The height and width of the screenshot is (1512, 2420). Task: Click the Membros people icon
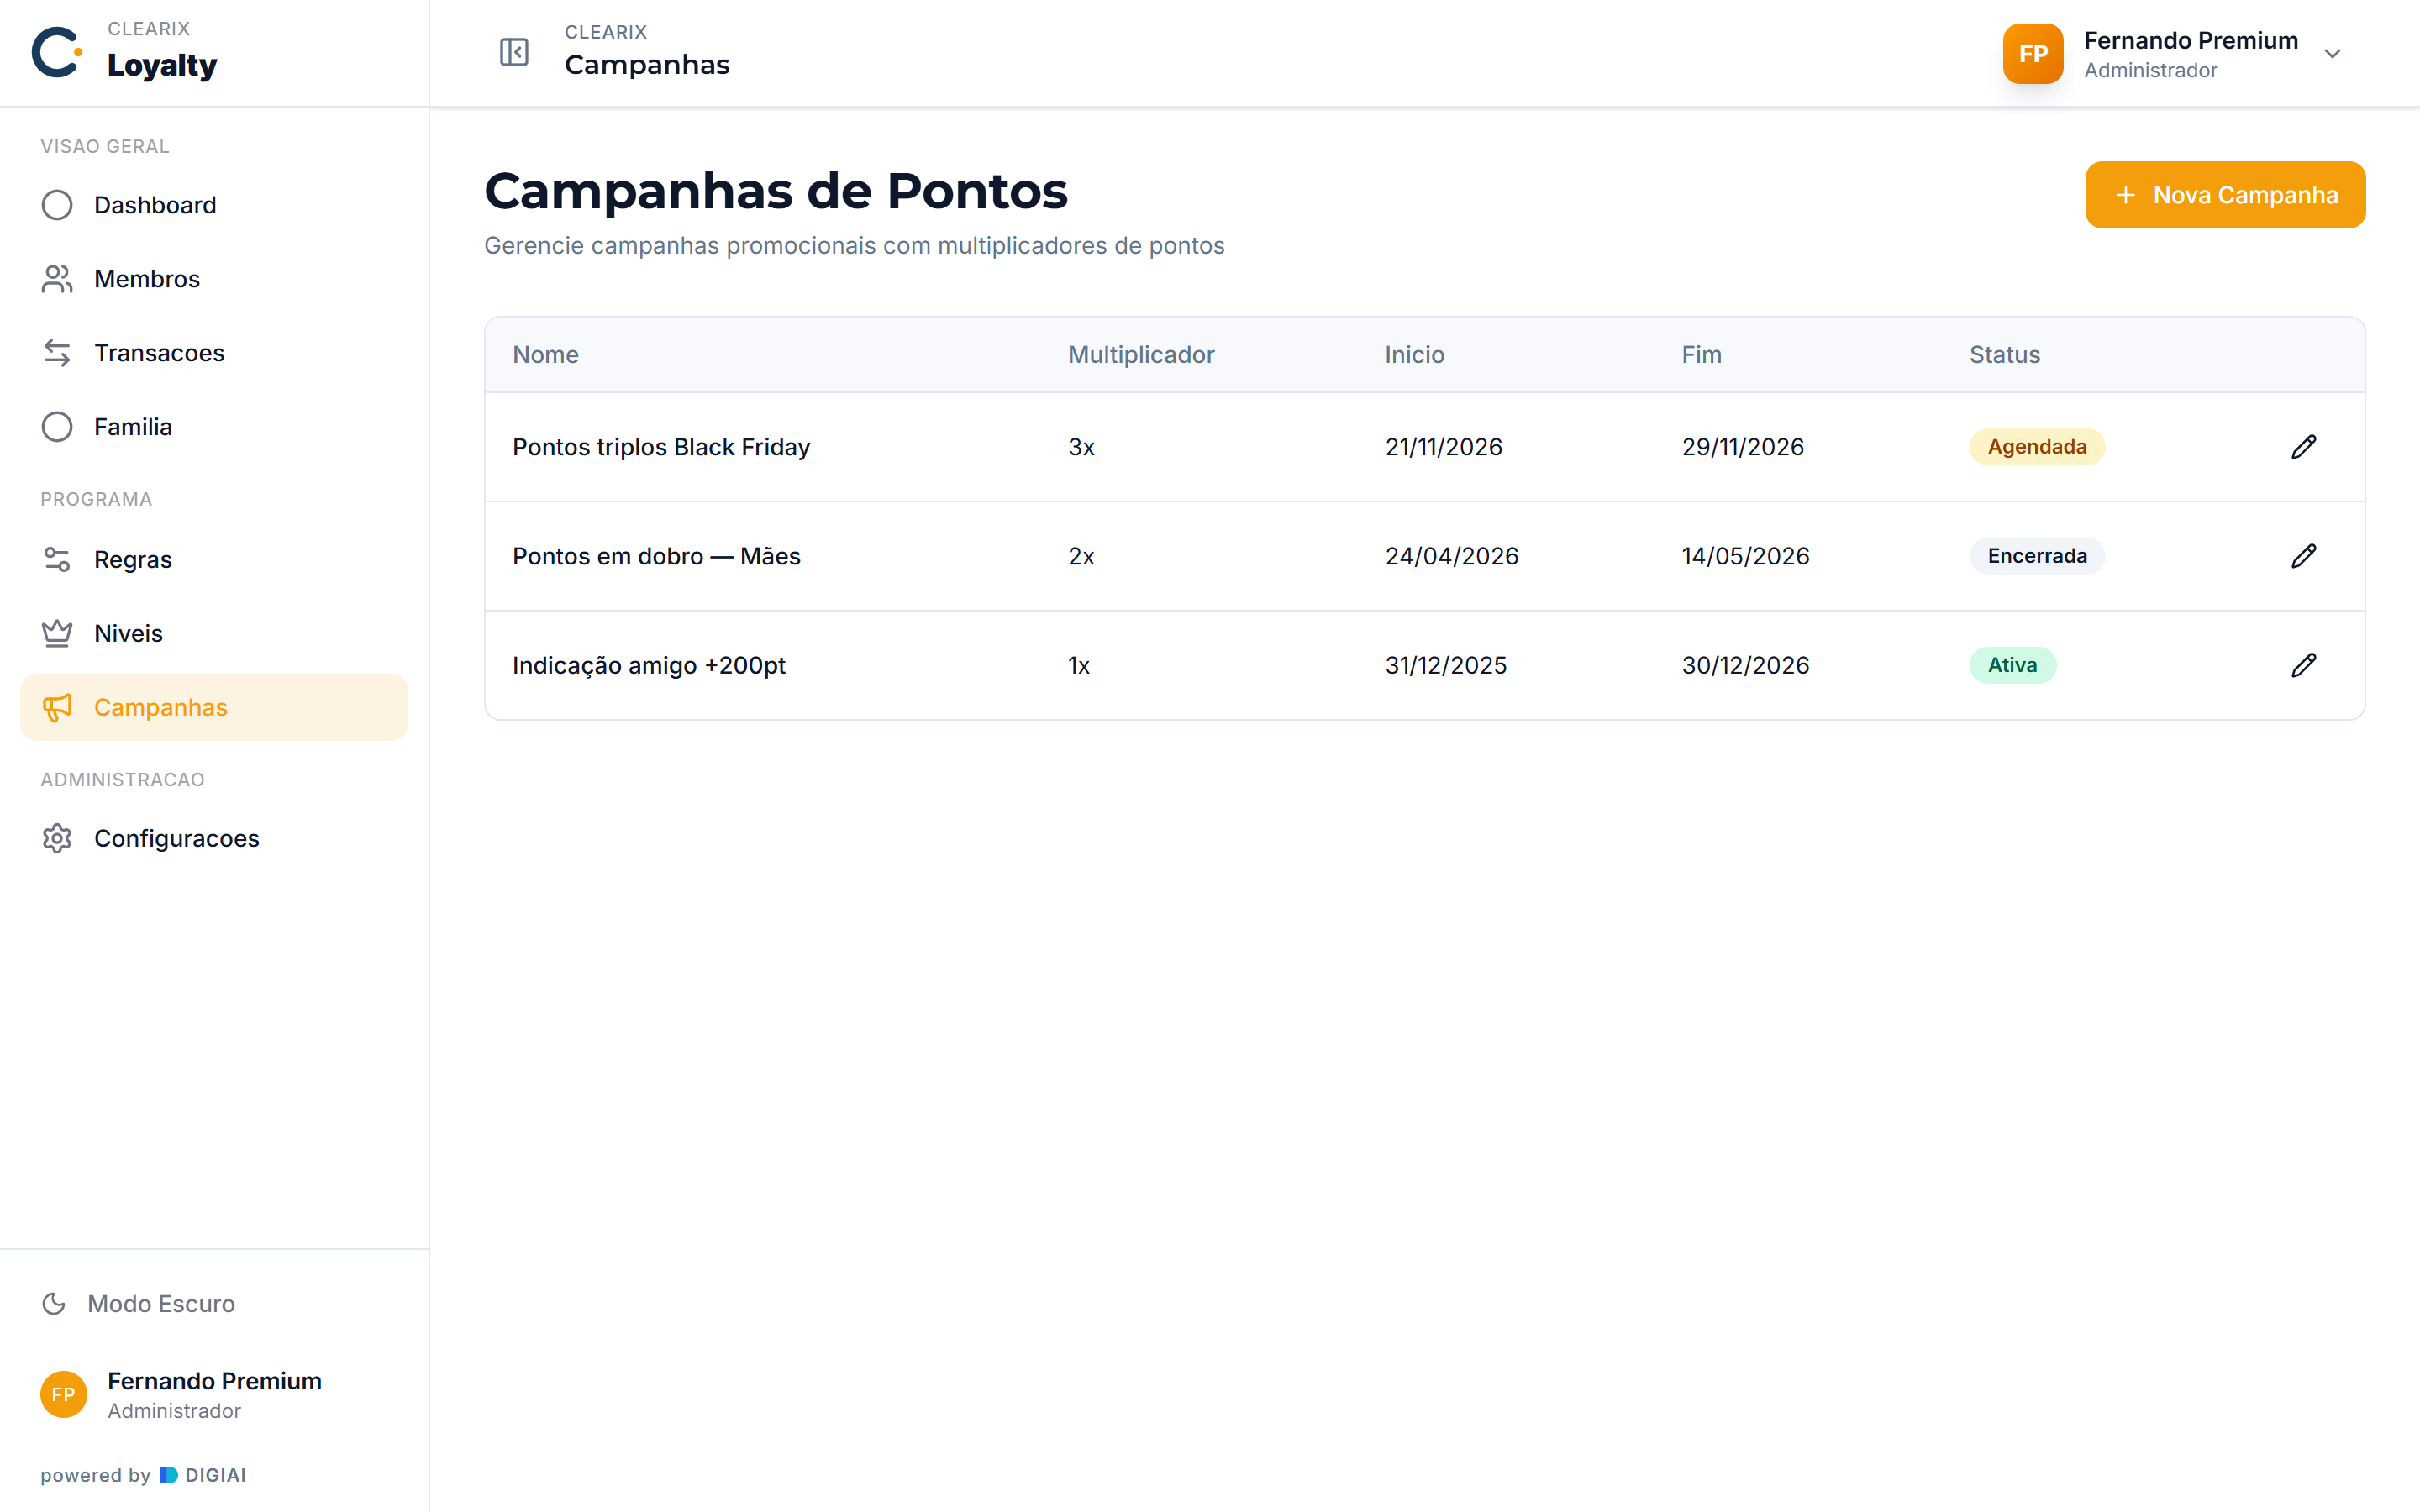click(x=57, y=279)
